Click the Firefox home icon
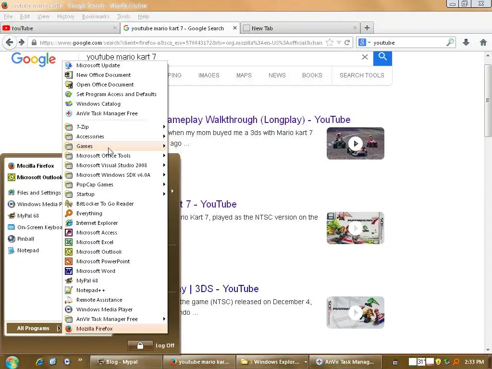This screenshot has width=492, height=369. tap(483, 42)
